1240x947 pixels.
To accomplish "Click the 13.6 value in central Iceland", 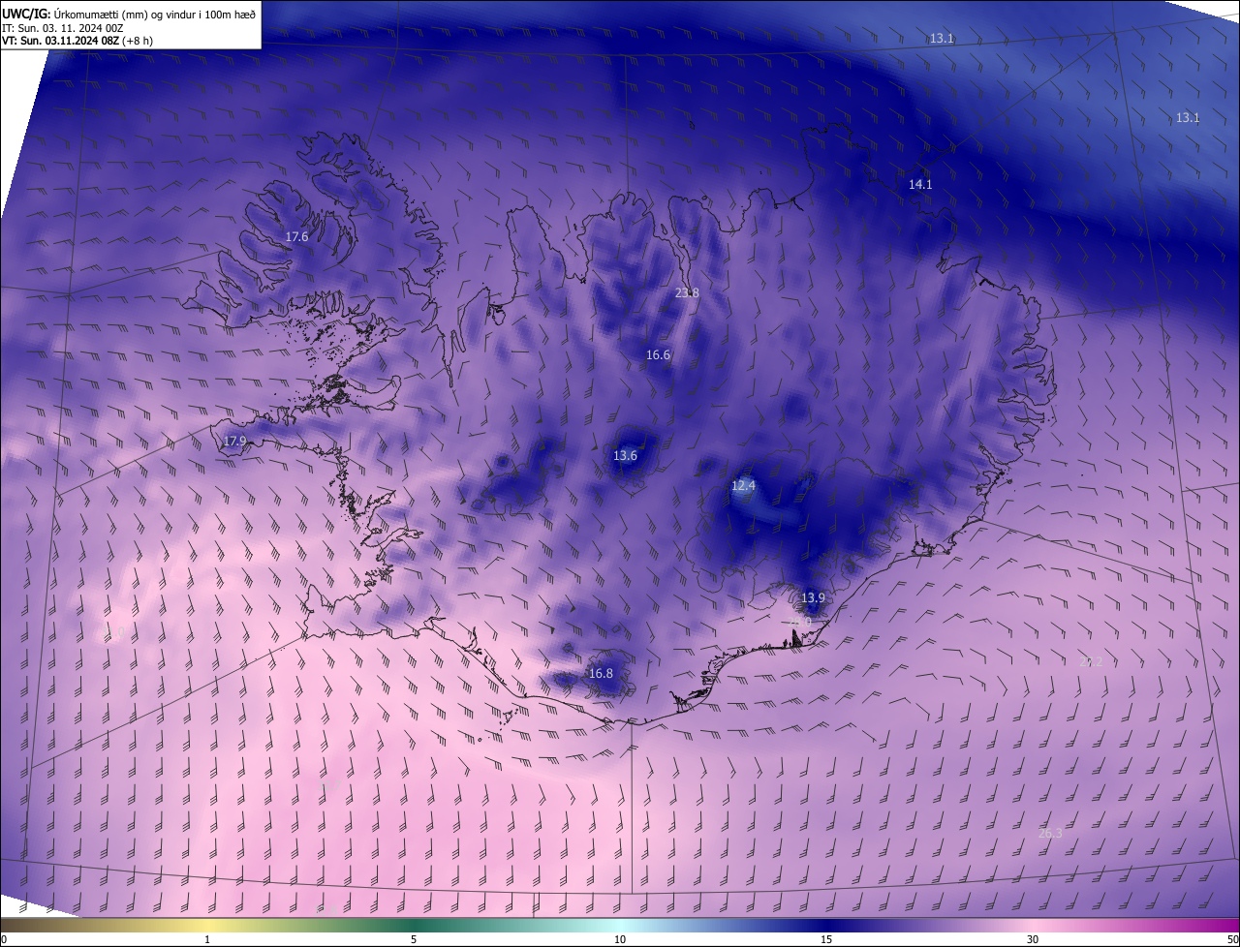I will click(x=625, y=456).
